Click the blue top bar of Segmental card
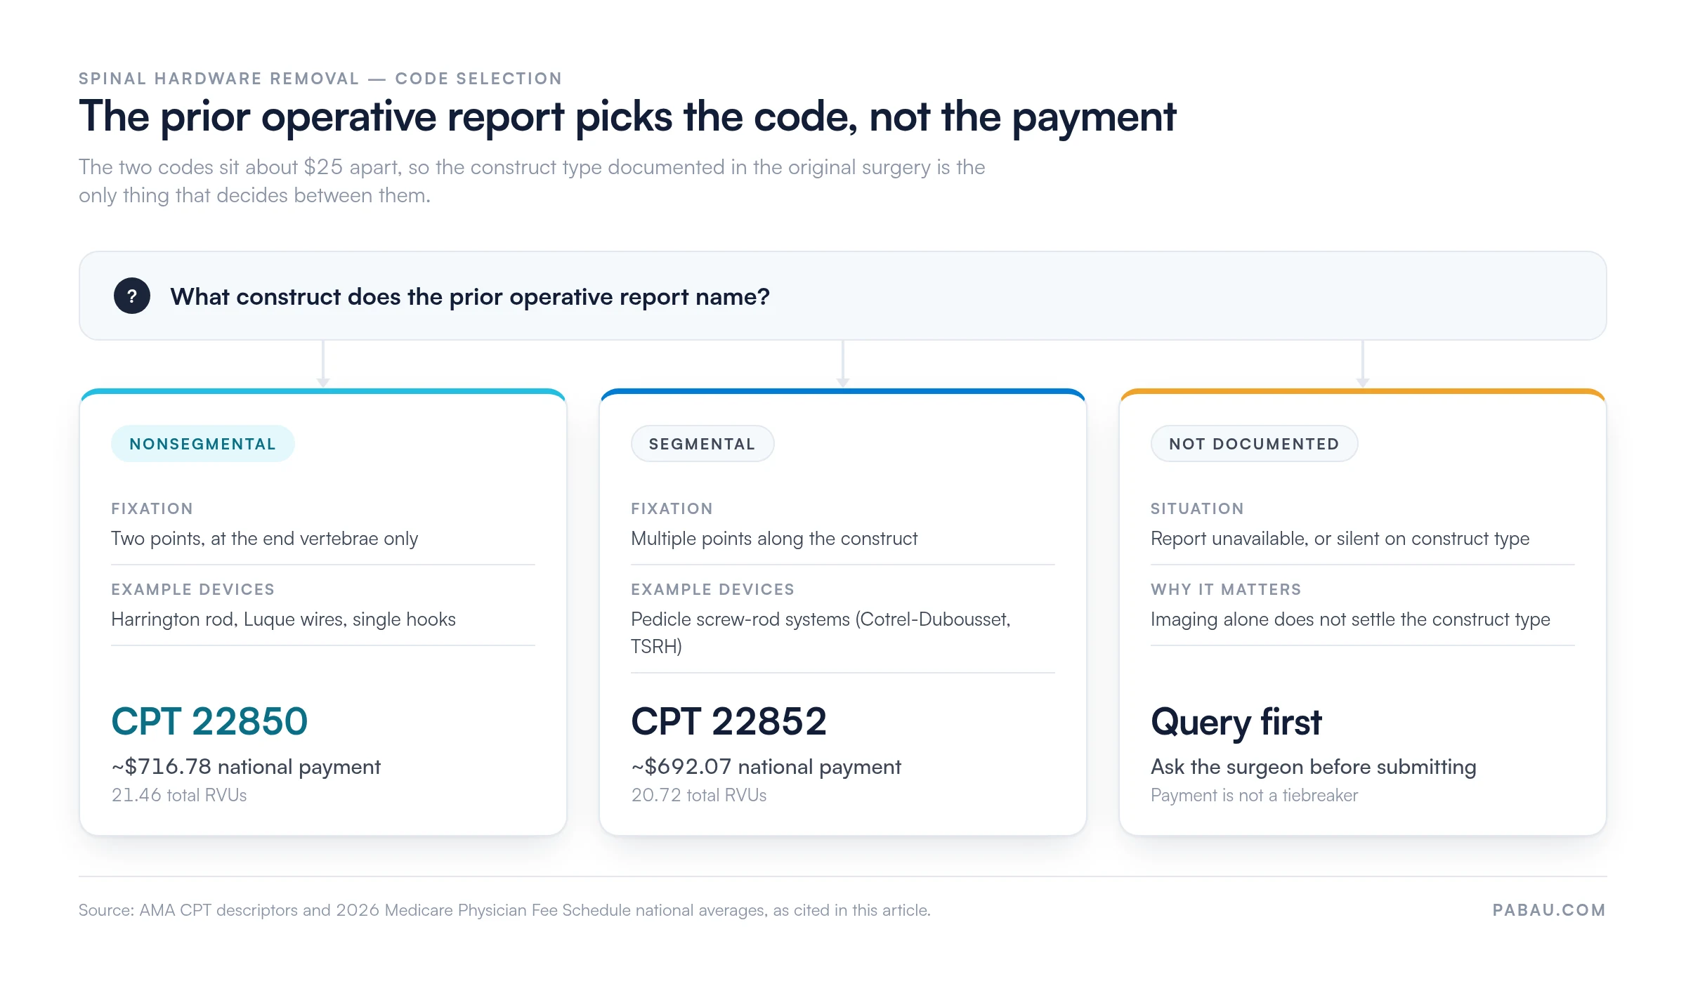1686x986 pixels. coord(843,392)
